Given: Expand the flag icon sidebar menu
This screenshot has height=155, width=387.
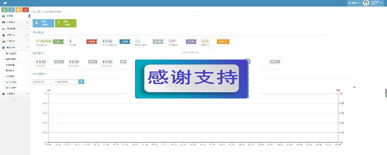Looking at the screenshot, I should (x=15, y=22).
